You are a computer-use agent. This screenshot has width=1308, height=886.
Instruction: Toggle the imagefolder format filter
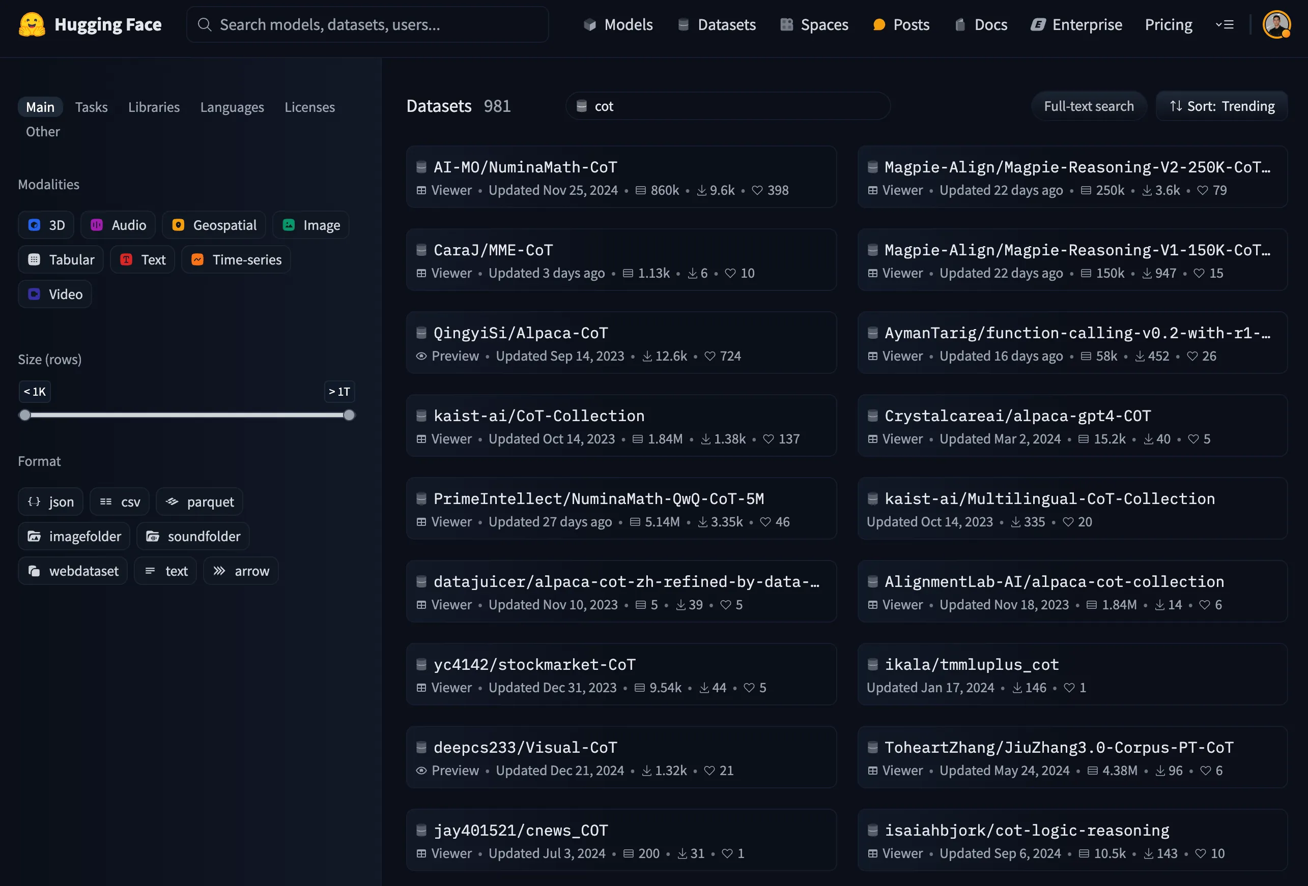[x=74, y=536]
